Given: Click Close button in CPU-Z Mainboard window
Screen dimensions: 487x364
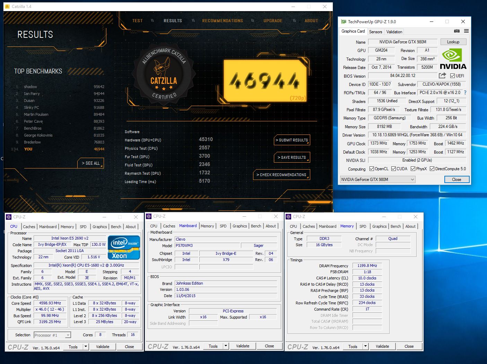Looking at the screenshot, I should 269,346.
